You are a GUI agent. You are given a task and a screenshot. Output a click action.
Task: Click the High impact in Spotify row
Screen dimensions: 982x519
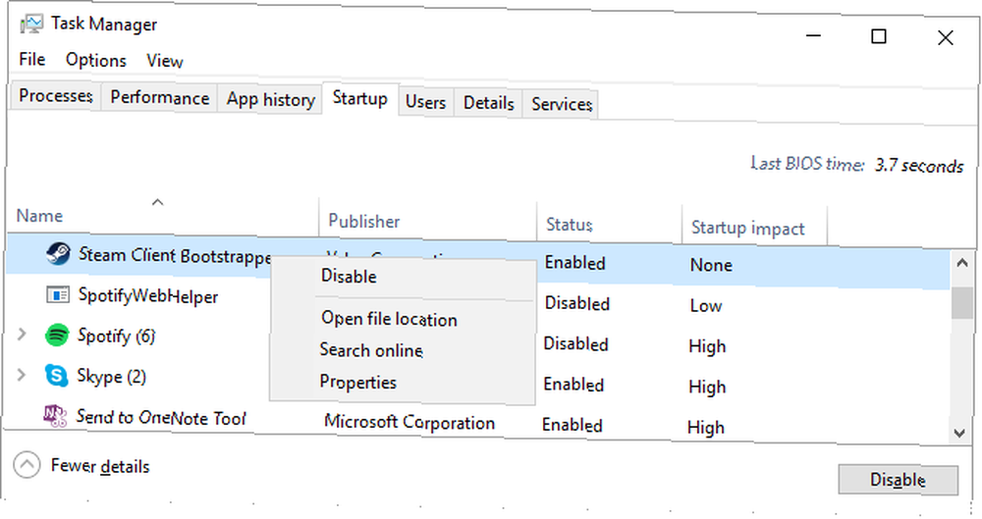707,346
